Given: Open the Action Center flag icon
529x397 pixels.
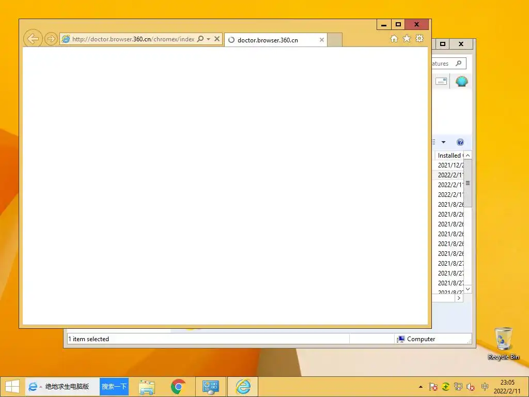Looking at the screenshot, I should click(433, 387).
